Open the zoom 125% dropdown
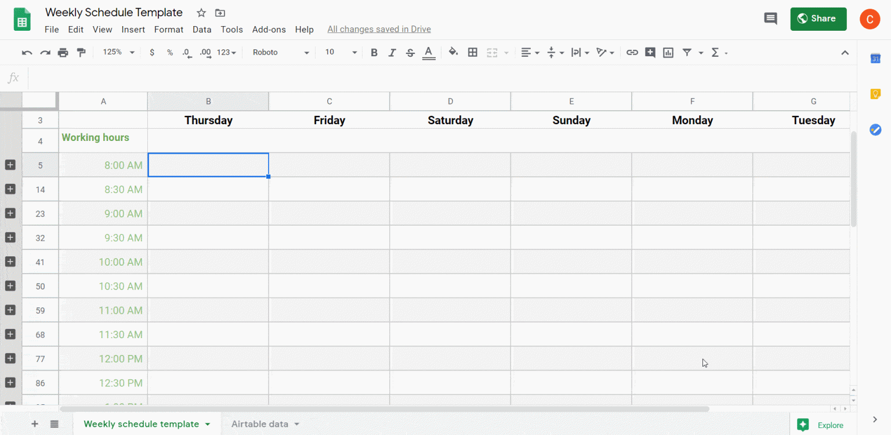The width and height of the screenshot is (891, 435). 118,52
